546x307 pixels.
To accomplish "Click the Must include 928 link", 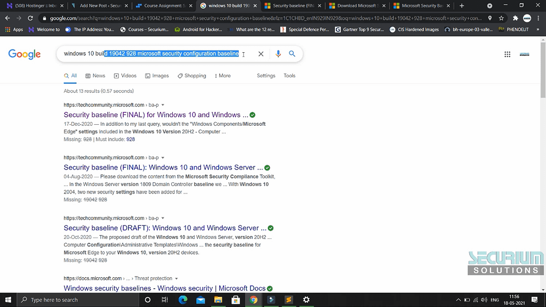I will click(131, 139).
